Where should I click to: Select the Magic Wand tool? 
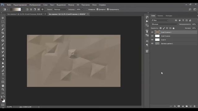(x=3, y=29)
